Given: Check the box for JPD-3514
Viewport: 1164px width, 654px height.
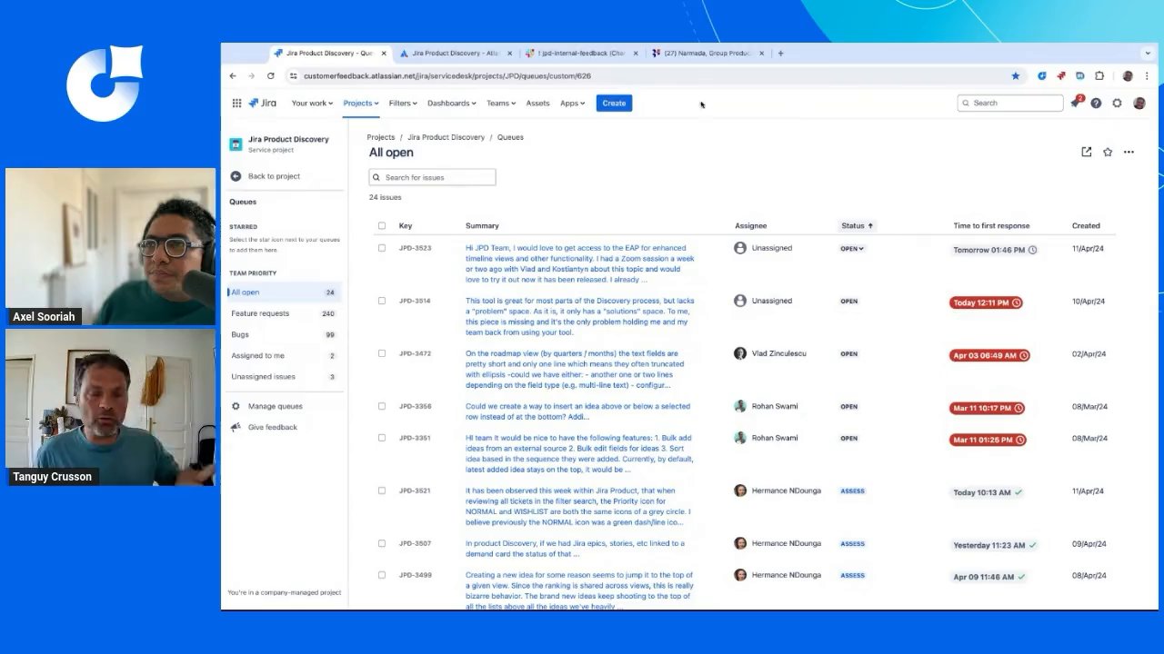Looking at the screenshot, I should [x=381, y=301].
